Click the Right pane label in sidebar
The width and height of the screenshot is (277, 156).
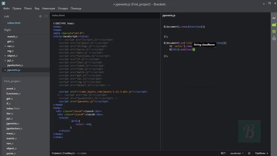7,30
